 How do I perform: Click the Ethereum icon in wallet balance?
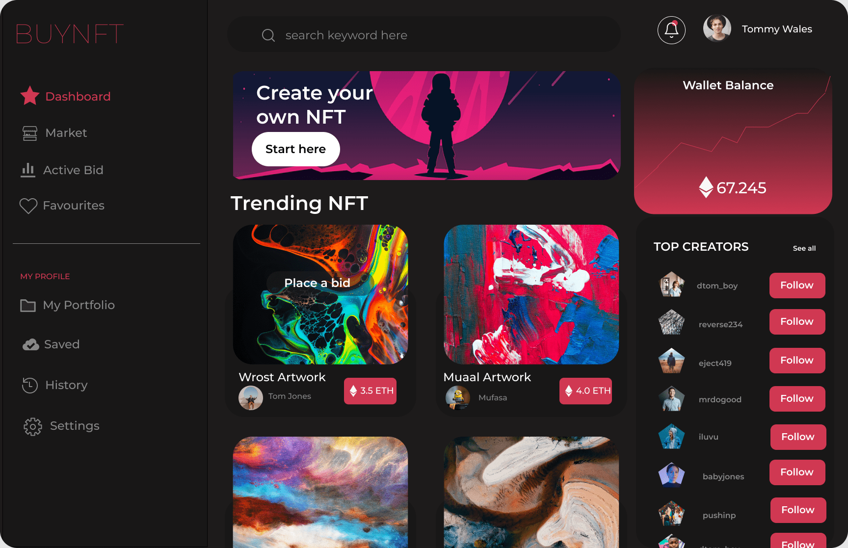[x=706, y=187]
